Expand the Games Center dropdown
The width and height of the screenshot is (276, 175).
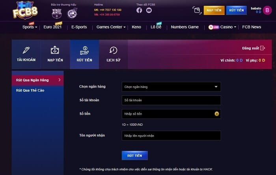pyautogui.click(x=111, y=27)
